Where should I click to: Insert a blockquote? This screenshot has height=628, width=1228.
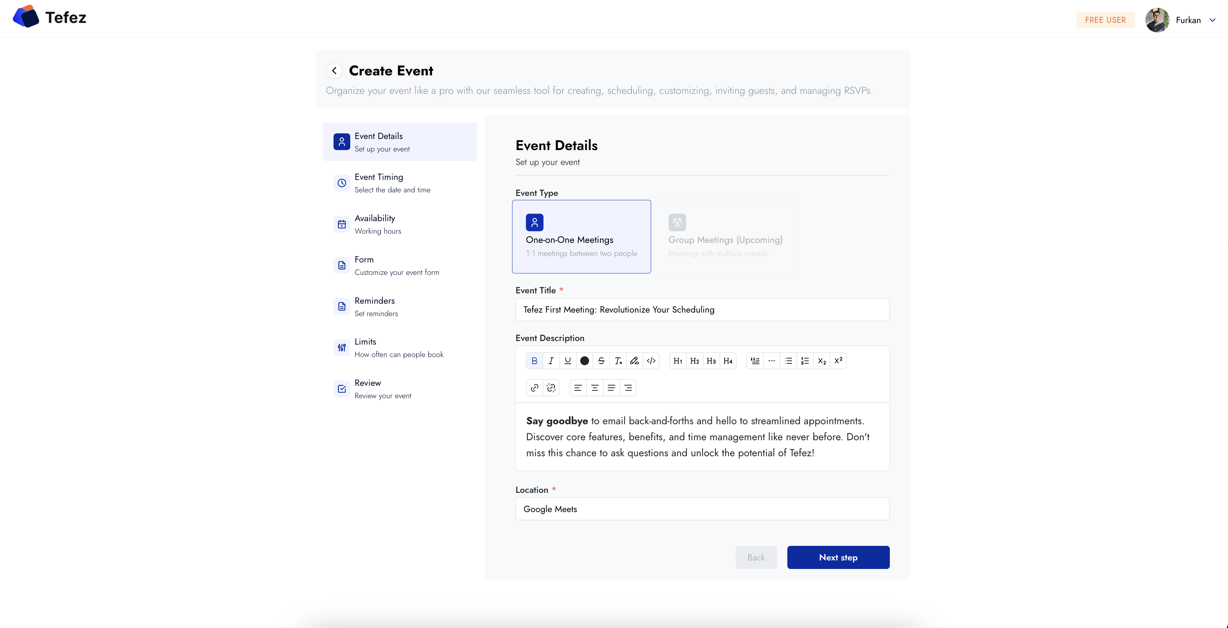click(755, 361)
